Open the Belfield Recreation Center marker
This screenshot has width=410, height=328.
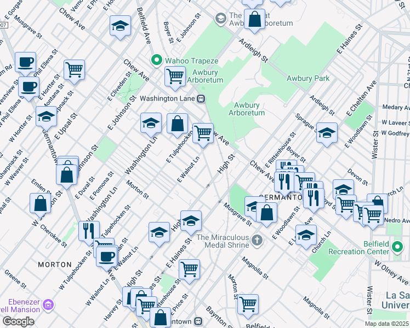point(397,247)
